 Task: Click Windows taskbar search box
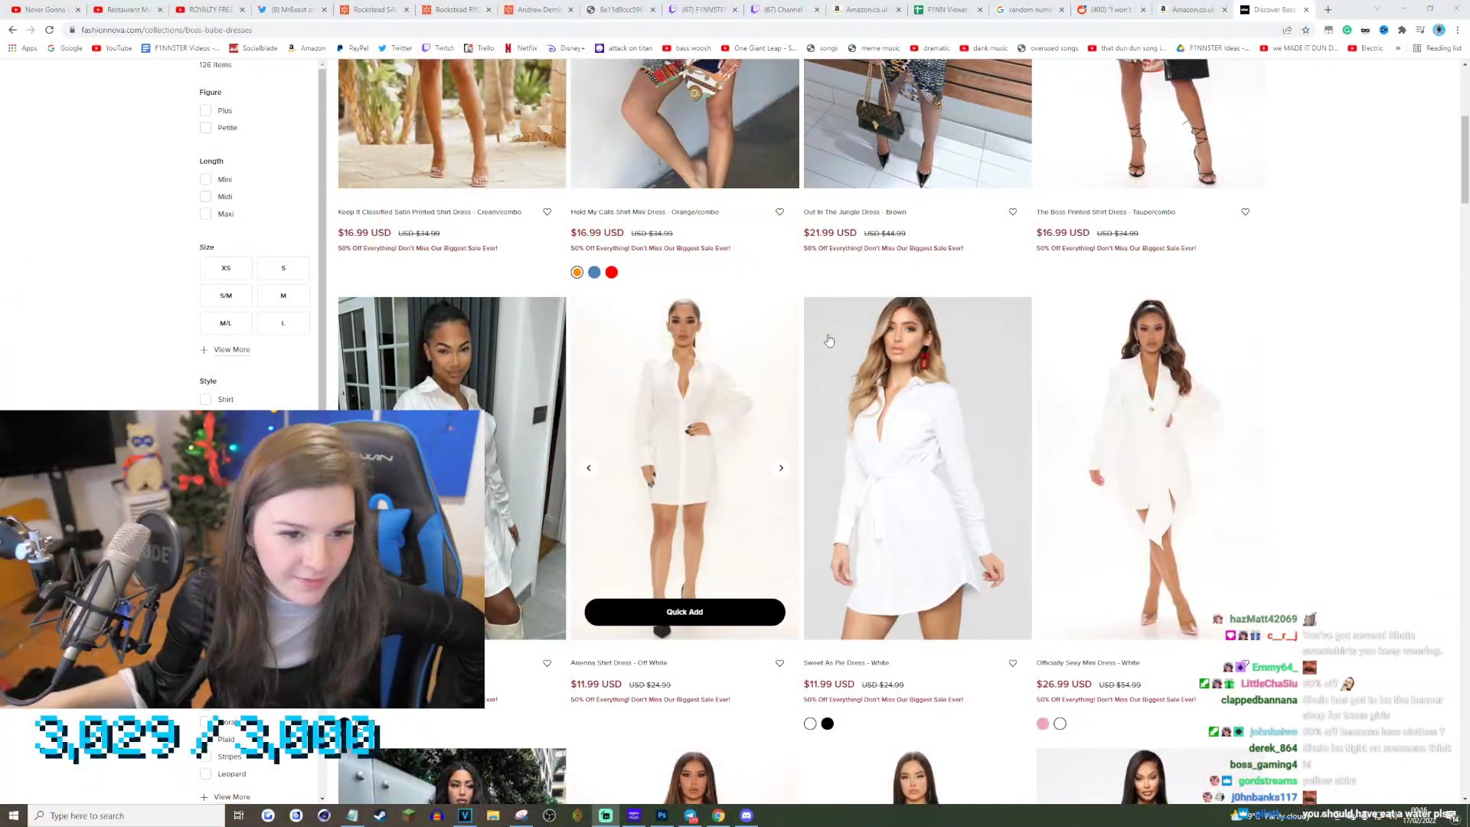click(x=127, y=816)
